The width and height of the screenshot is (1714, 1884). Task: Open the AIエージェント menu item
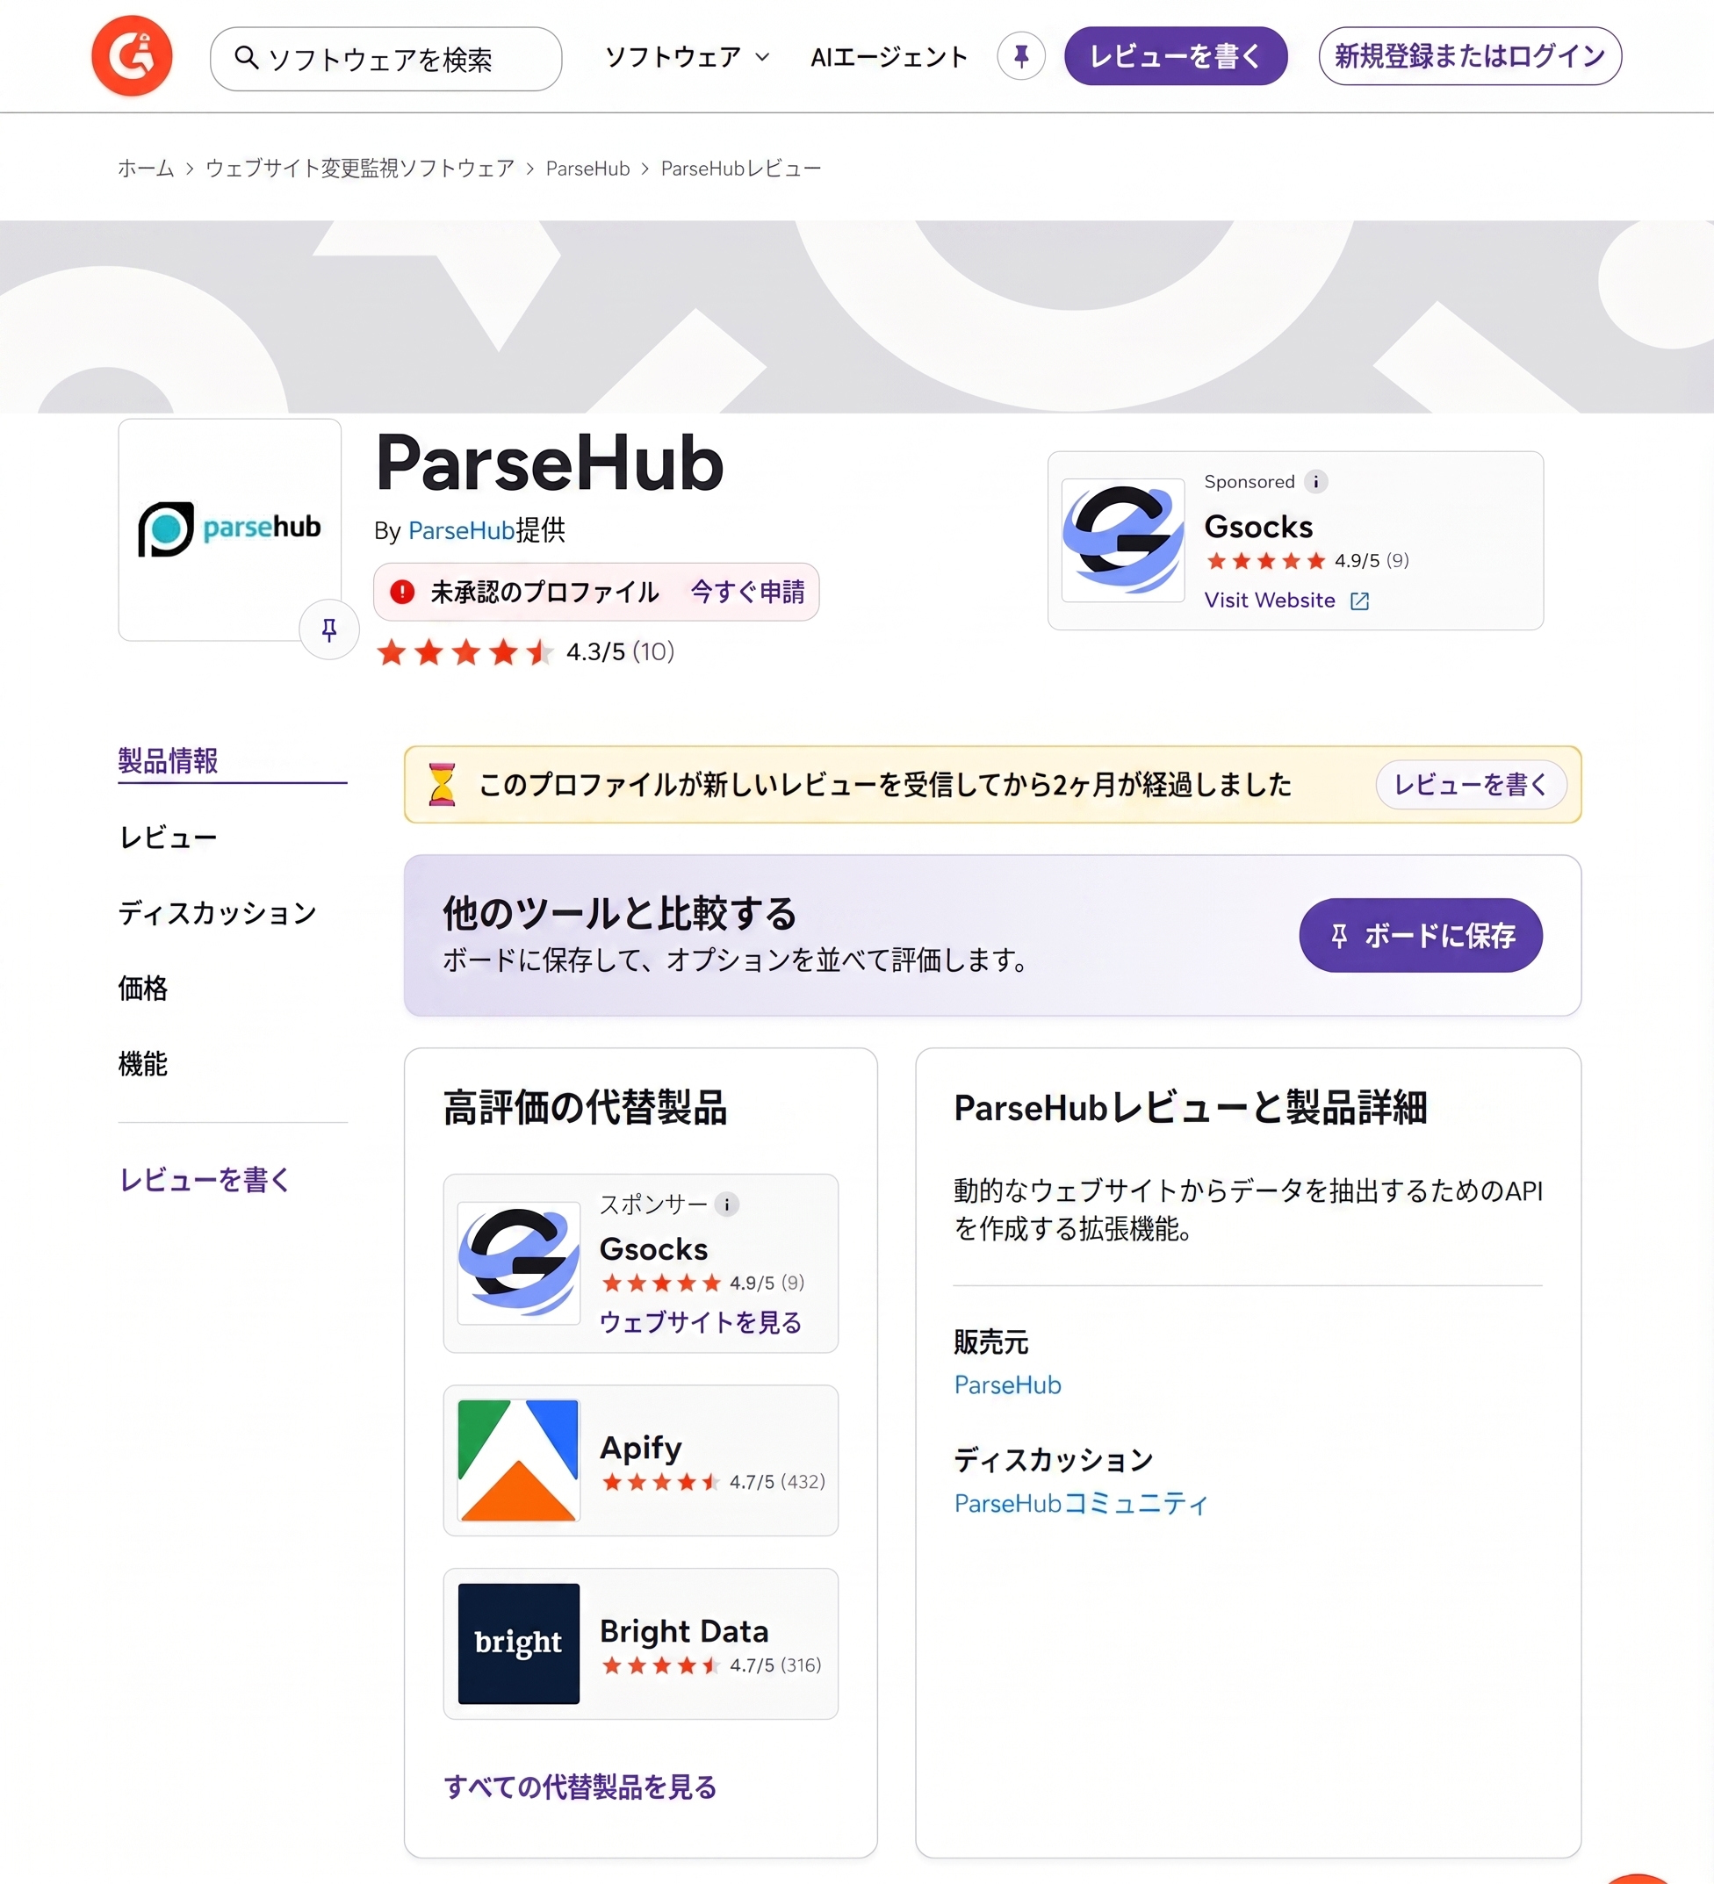(889, 57)
